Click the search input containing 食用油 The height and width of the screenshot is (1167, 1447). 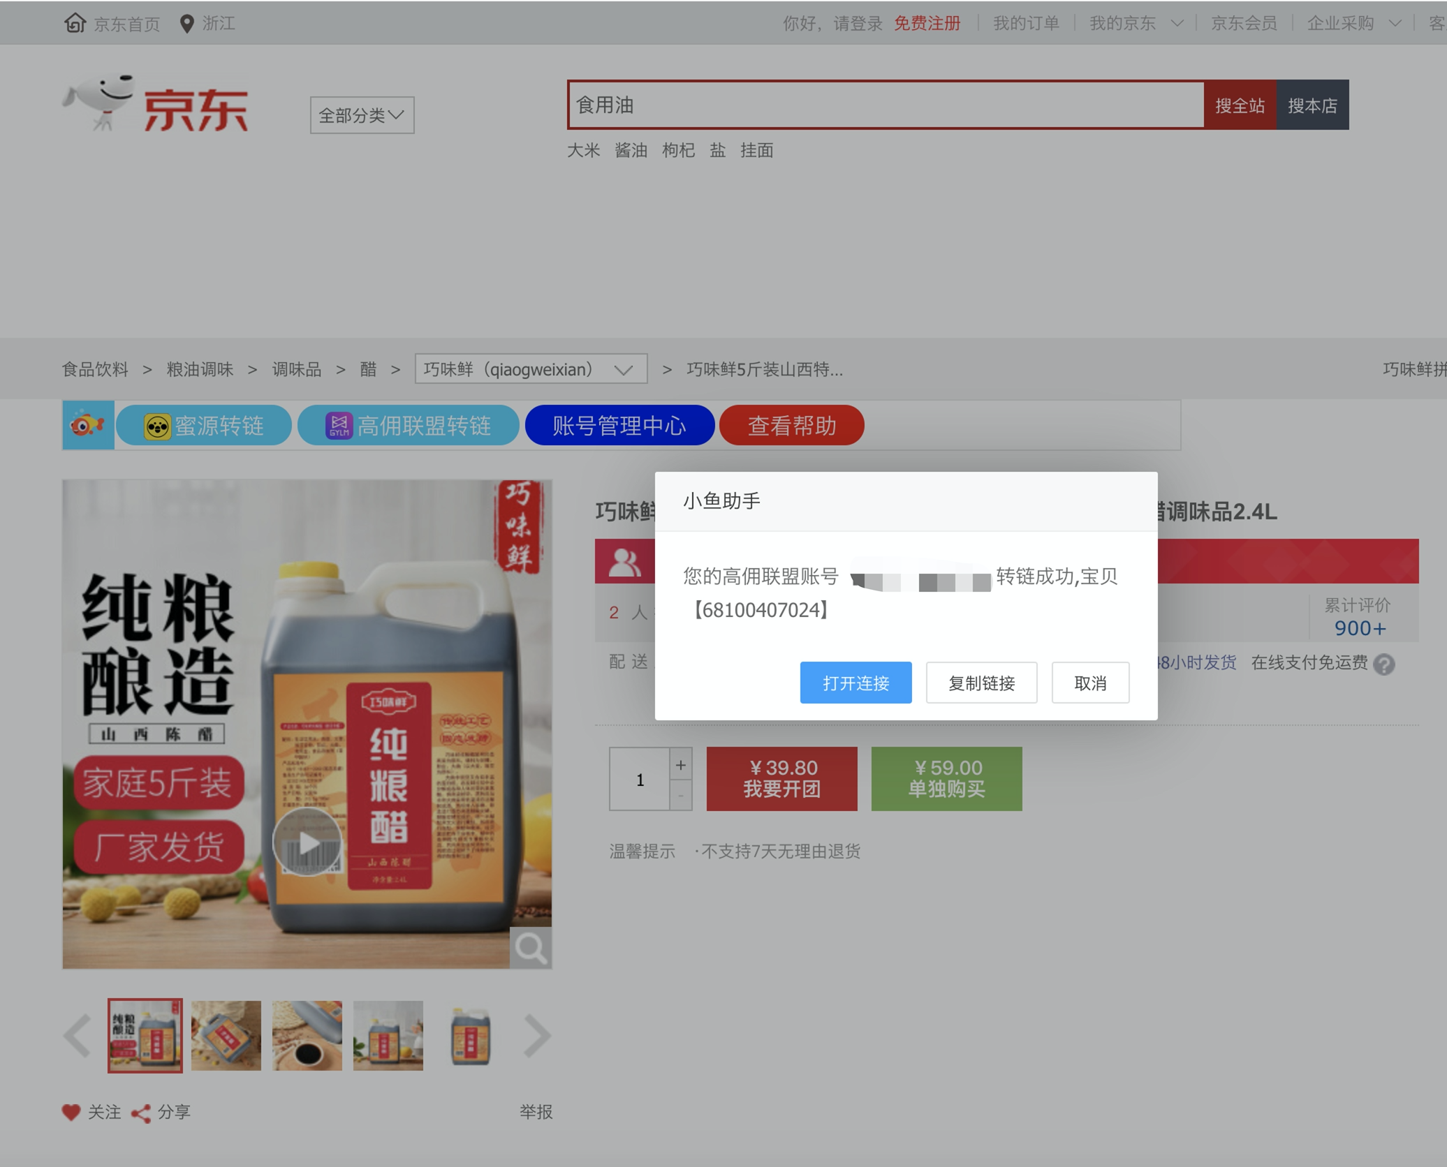click(x=886, y=105)
